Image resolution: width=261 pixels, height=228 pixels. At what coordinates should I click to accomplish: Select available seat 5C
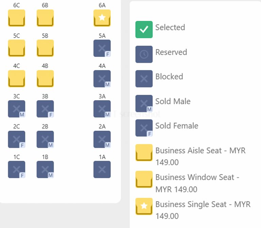[x=16, y=48]
